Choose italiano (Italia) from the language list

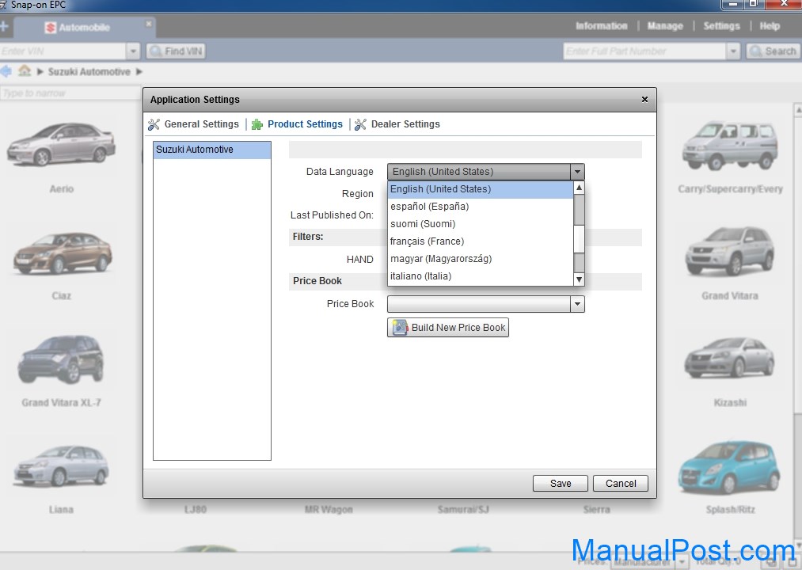(481, 276)
